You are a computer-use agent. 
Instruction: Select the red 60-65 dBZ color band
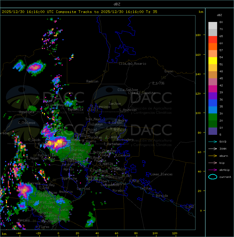point(213,40)
